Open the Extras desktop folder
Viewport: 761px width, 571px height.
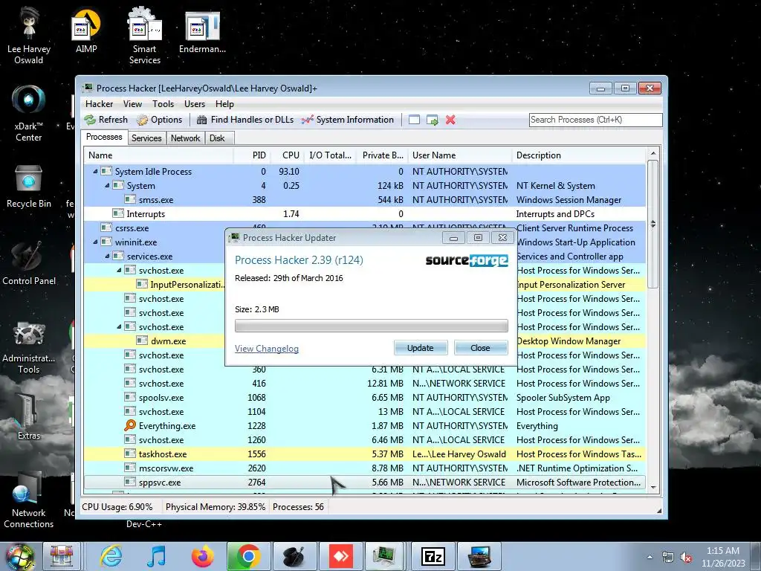click(x=29, y=416)
